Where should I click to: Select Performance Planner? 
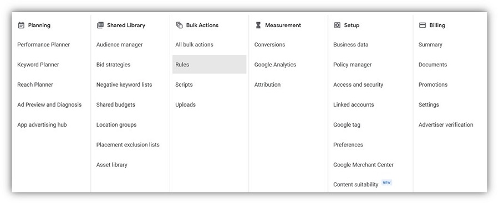point(44,45)
